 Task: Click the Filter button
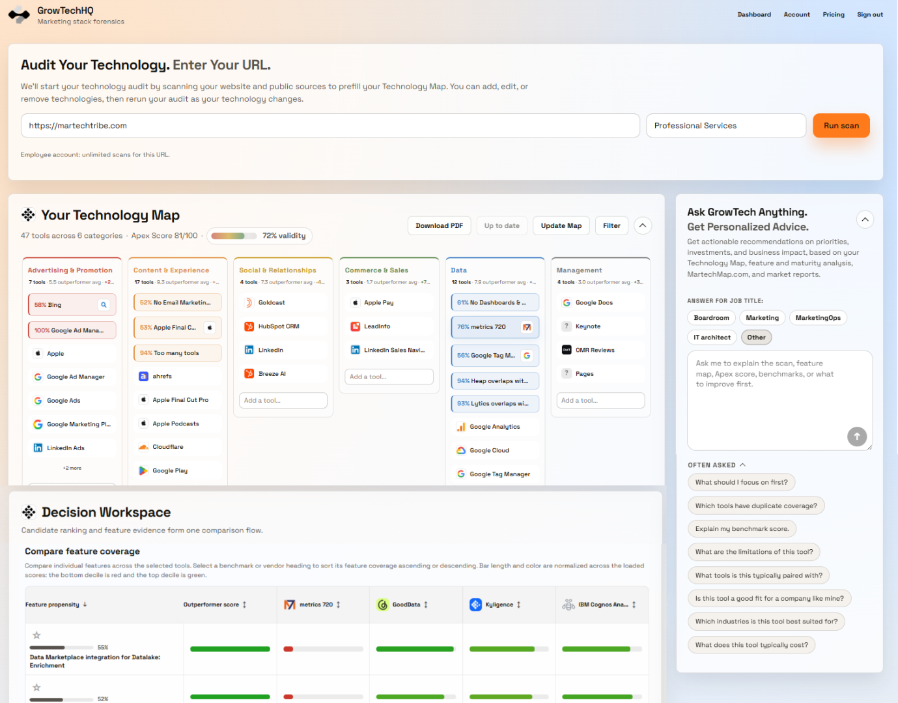611,225
